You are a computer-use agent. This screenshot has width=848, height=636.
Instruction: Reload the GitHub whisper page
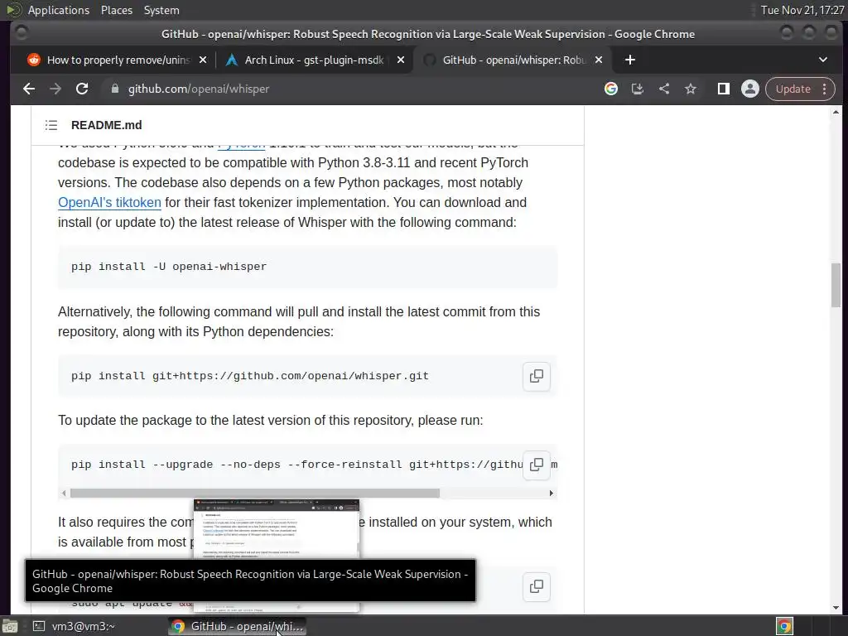pos(82,89)
